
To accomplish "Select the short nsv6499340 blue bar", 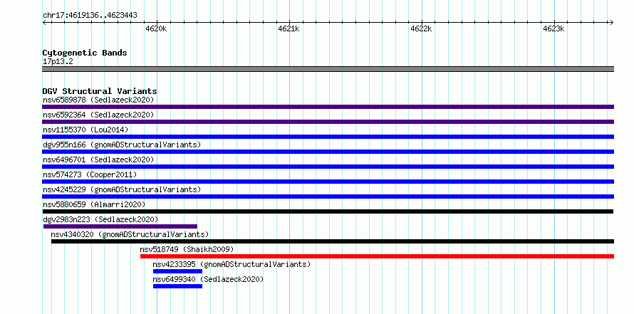I will point(177,286).
